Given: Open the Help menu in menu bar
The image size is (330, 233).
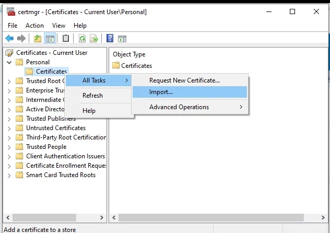Looking at the screenshot, I should [x=80, y=26].
